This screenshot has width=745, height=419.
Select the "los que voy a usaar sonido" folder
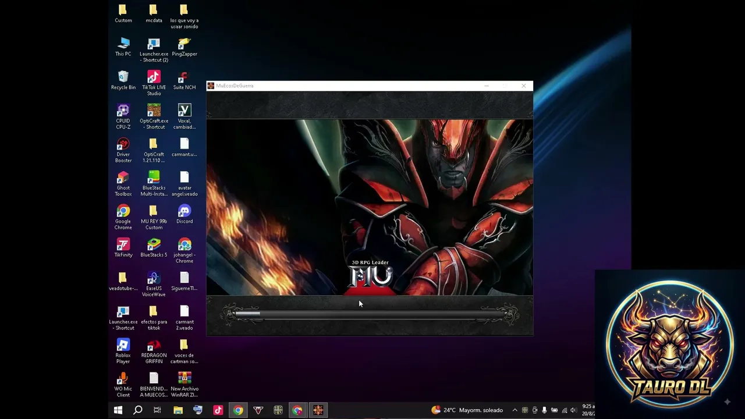pos(184,17)
